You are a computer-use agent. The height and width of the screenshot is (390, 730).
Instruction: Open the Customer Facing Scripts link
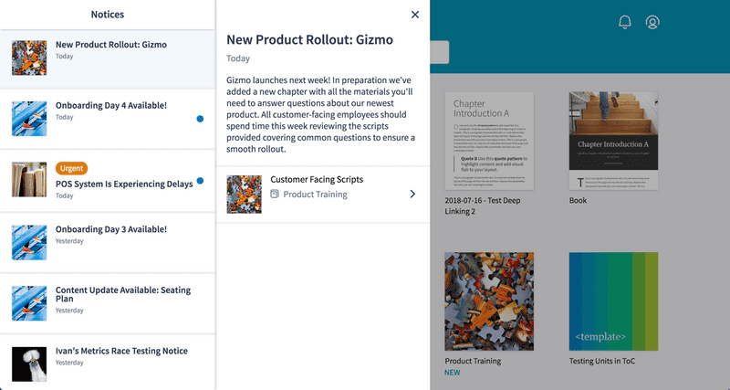click(x=317, y=179)
